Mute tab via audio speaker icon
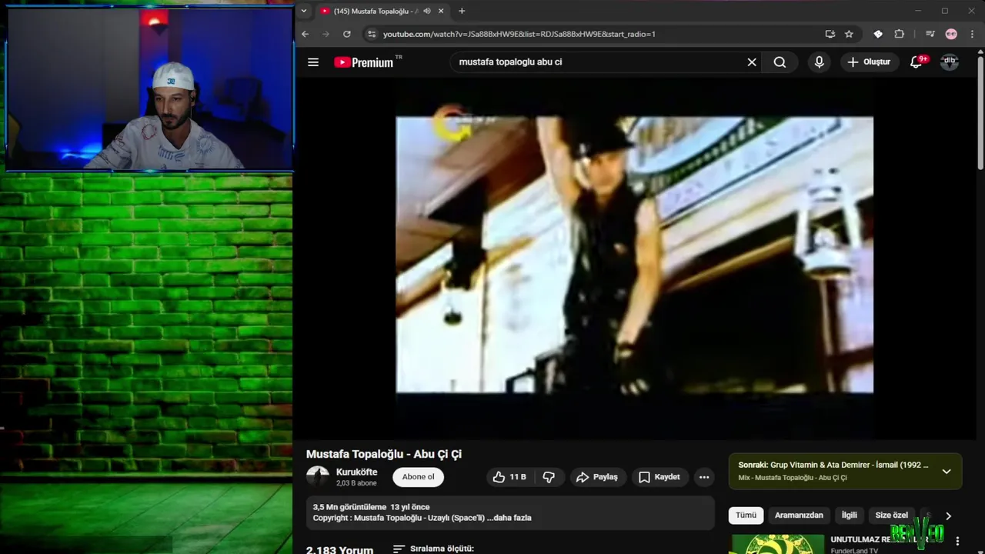The image size is (985, 554). [x=426, y=11]
